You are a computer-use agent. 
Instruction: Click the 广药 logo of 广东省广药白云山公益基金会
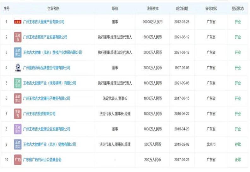18,160
